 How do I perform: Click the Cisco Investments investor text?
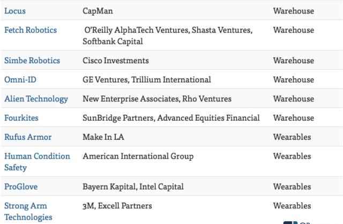click(x=115, y=61)
